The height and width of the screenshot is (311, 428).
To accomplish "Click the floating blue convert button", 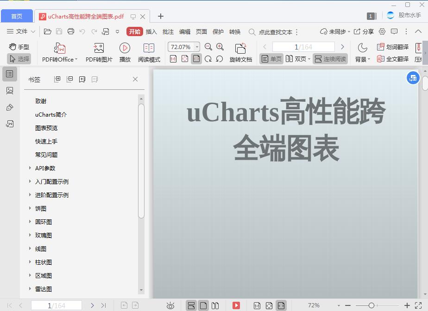I will click(413, 78).
